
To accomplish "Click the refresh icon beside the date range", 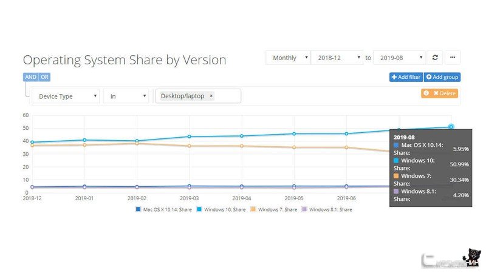I will pos(435,58).
